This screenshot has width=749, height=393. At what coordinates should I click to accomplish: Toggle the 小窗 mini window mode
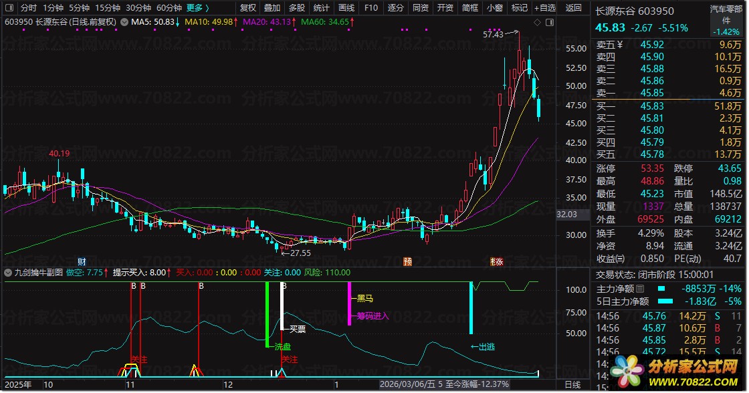tap(495, 7)
